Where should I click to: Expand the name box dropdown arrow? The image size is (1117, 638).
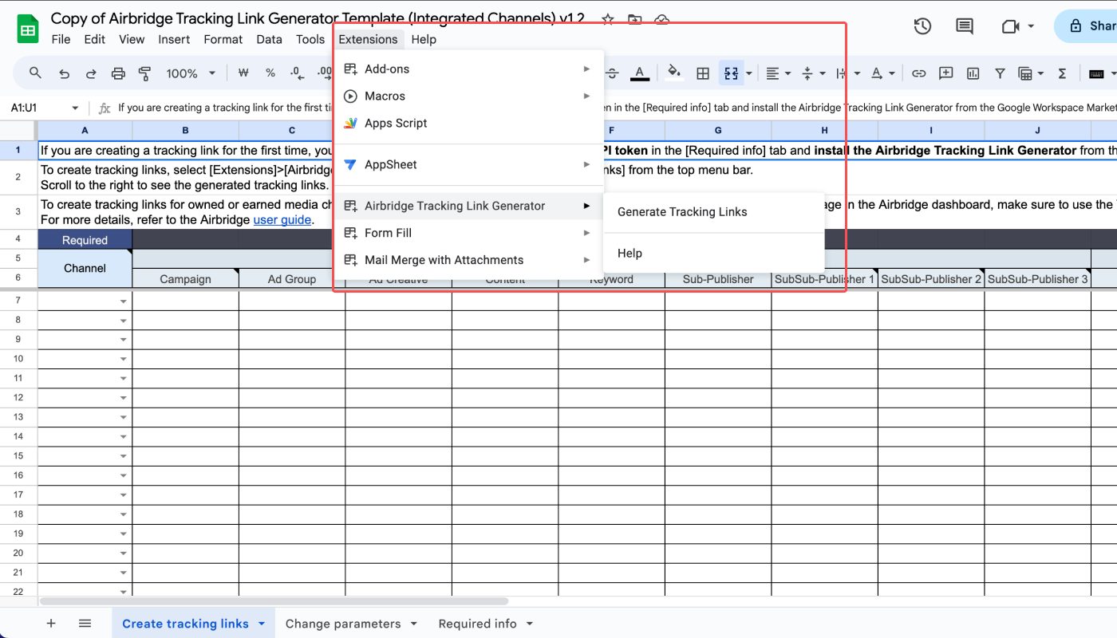tap(75, 108)
